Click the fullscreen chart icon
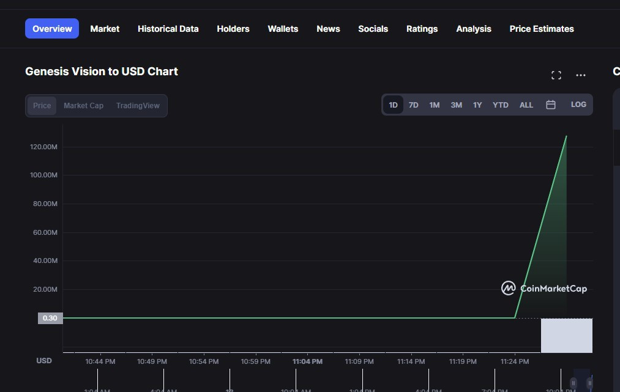Screen dimensions: 620x392 [x=556, y=75]
